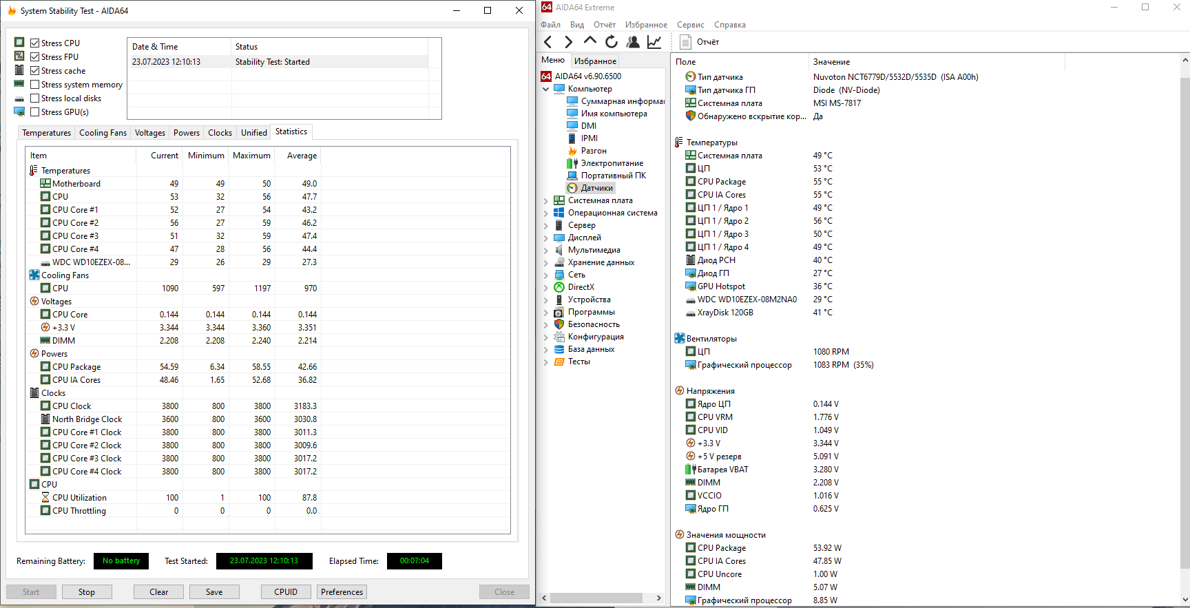
Task: Click the Поле column header
Action: pos(740,62)
